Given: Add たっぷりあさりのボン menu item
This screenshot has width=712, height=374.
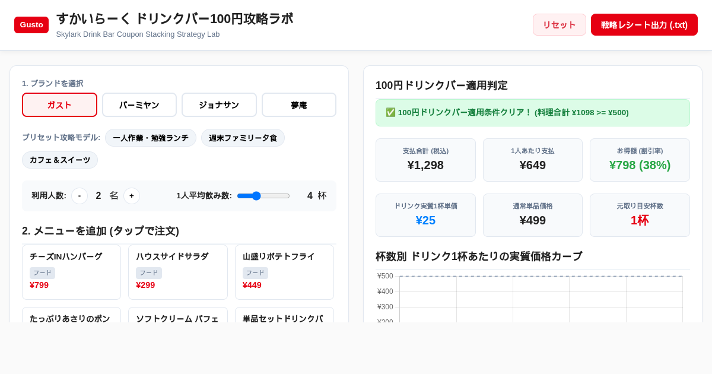Looking at the screenshot, I should tap(71, 315).
